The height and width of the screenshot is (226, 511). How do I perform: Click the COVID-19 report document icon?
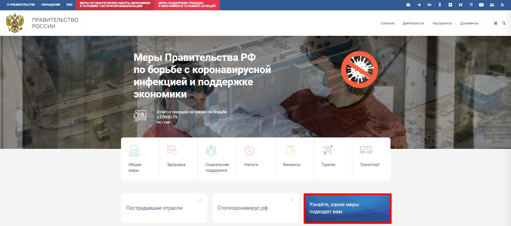pos(140,115)
